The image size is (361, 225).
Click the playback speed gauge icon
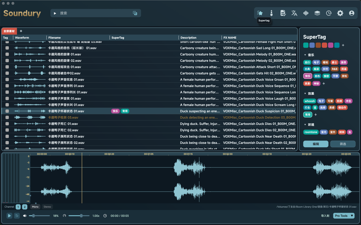coord(64,216)
